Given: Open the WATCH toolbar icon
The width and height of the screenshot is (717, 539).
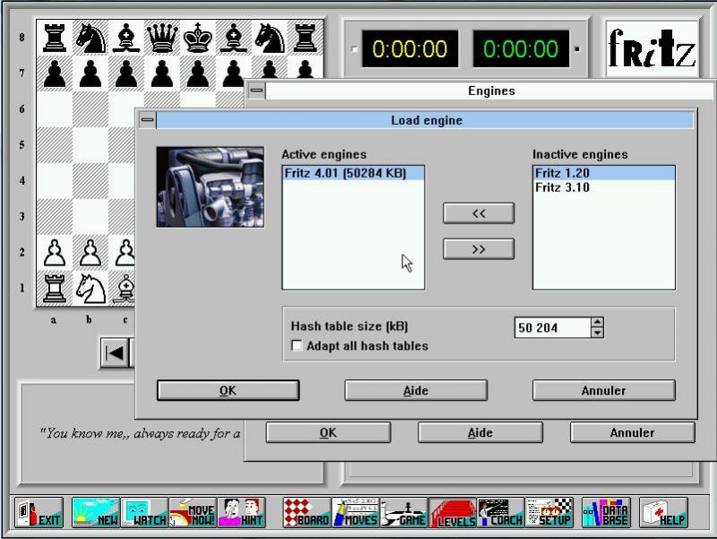Looking at the screenshot, I should coord(143,512).
